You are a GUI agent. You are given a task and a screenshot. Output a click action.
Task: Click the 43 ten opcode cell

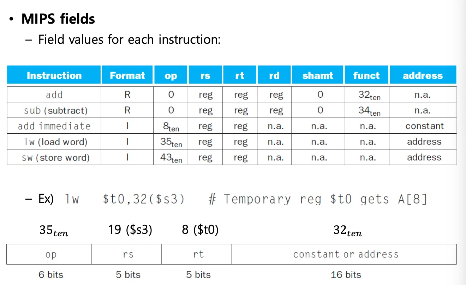click(171, 158)
